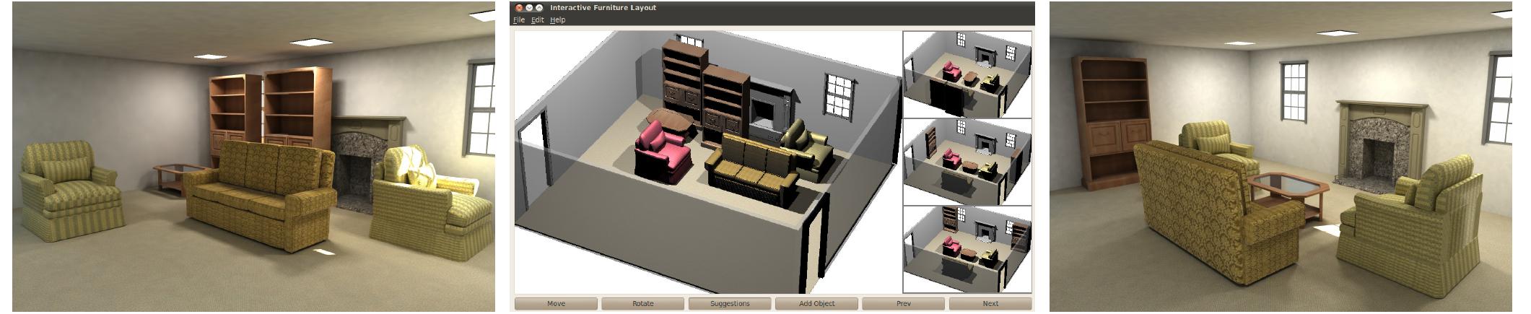Select the bottom suggestion thumbnail
Viewport: 1531px width, 314px height.
(x=967, y=250)
